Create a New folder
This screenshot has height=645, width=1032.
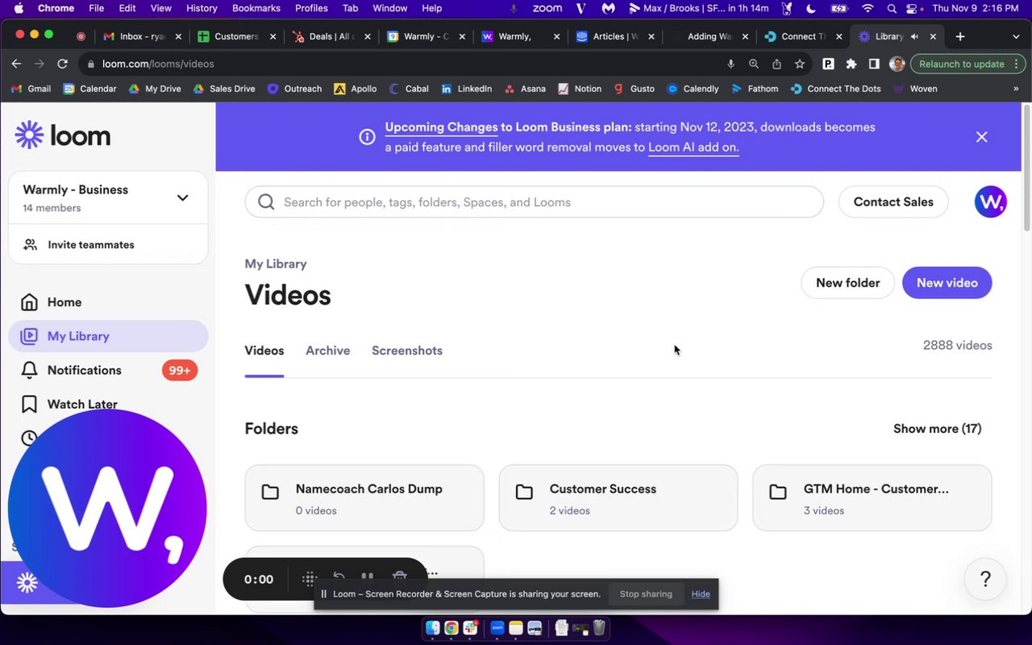(x=847, y=283)
